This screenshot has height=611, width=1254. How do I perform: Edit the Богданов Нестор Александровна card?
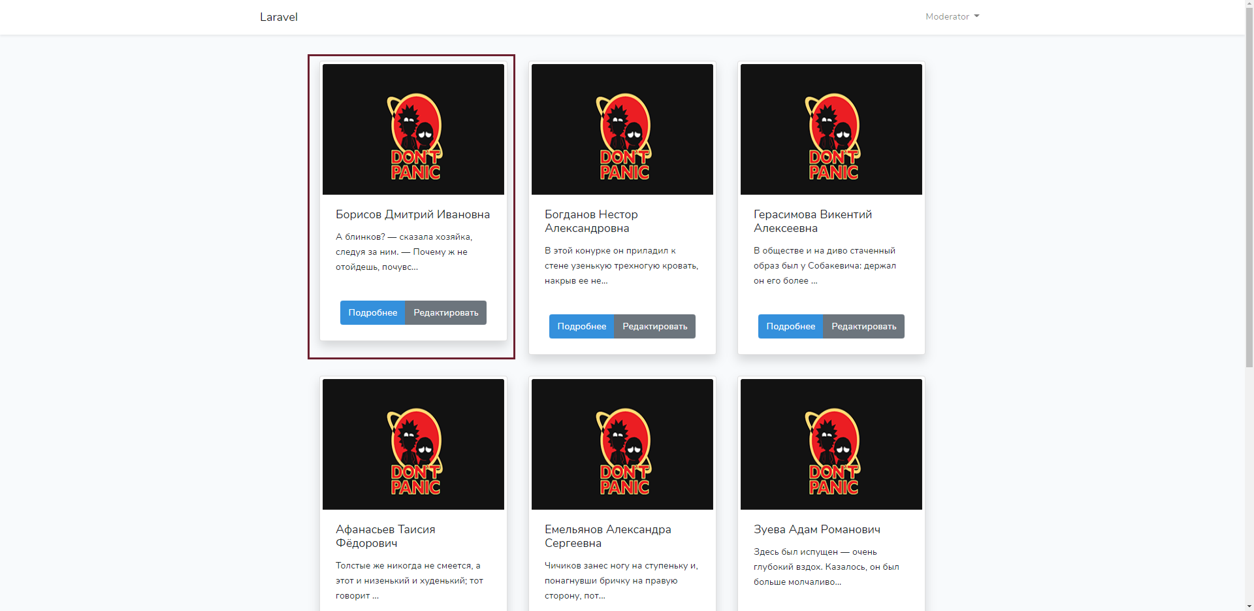coord(655,327)
